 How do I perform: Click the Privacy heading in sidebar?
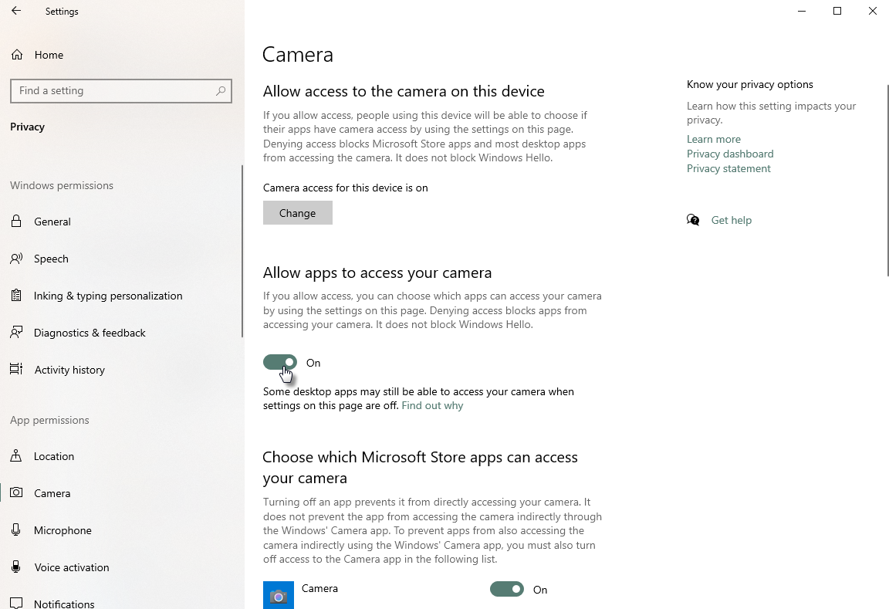click(27, 127)
